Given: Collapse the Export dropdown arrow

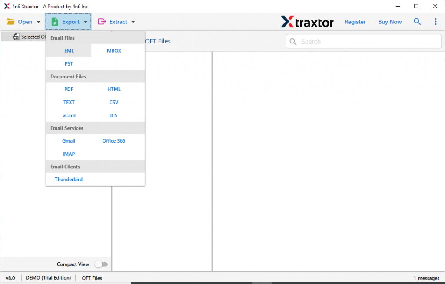Looking at the screenshot, I should 86,22.
